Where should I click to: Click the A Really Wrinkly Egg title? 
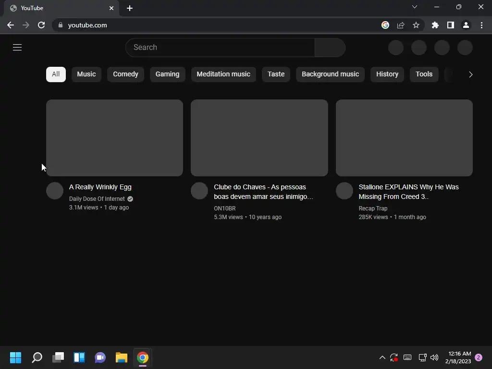pos(100,187)
